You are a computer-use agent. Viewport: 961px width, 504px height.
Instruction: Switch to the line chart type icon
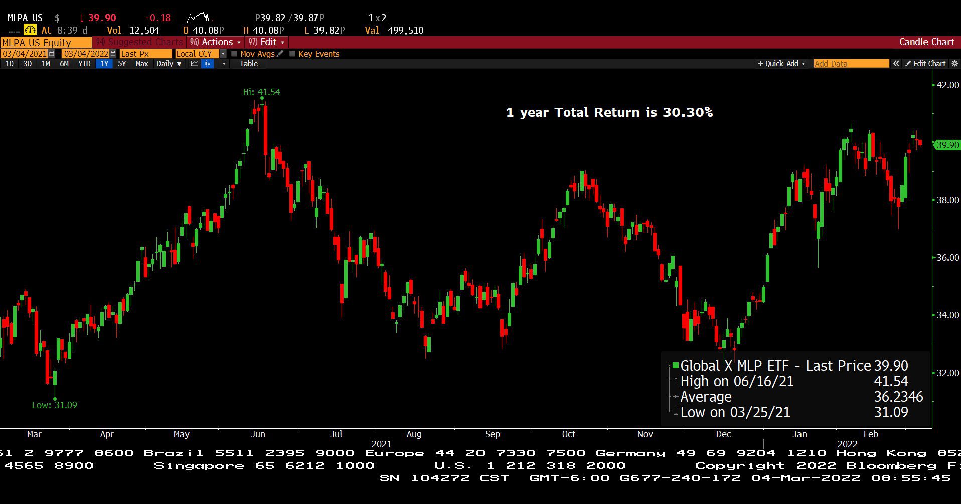195,64
